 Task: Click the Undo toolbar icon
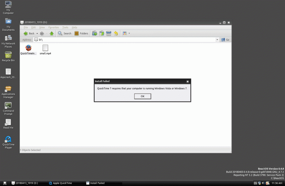click(116, 33)
